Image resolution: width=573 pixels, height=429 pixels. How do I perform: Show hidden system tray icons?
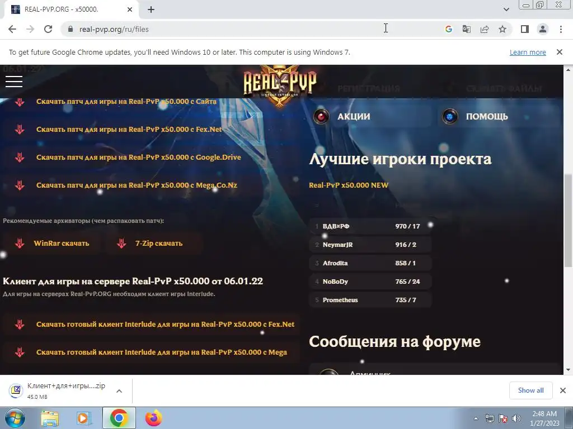coord(476,418)
